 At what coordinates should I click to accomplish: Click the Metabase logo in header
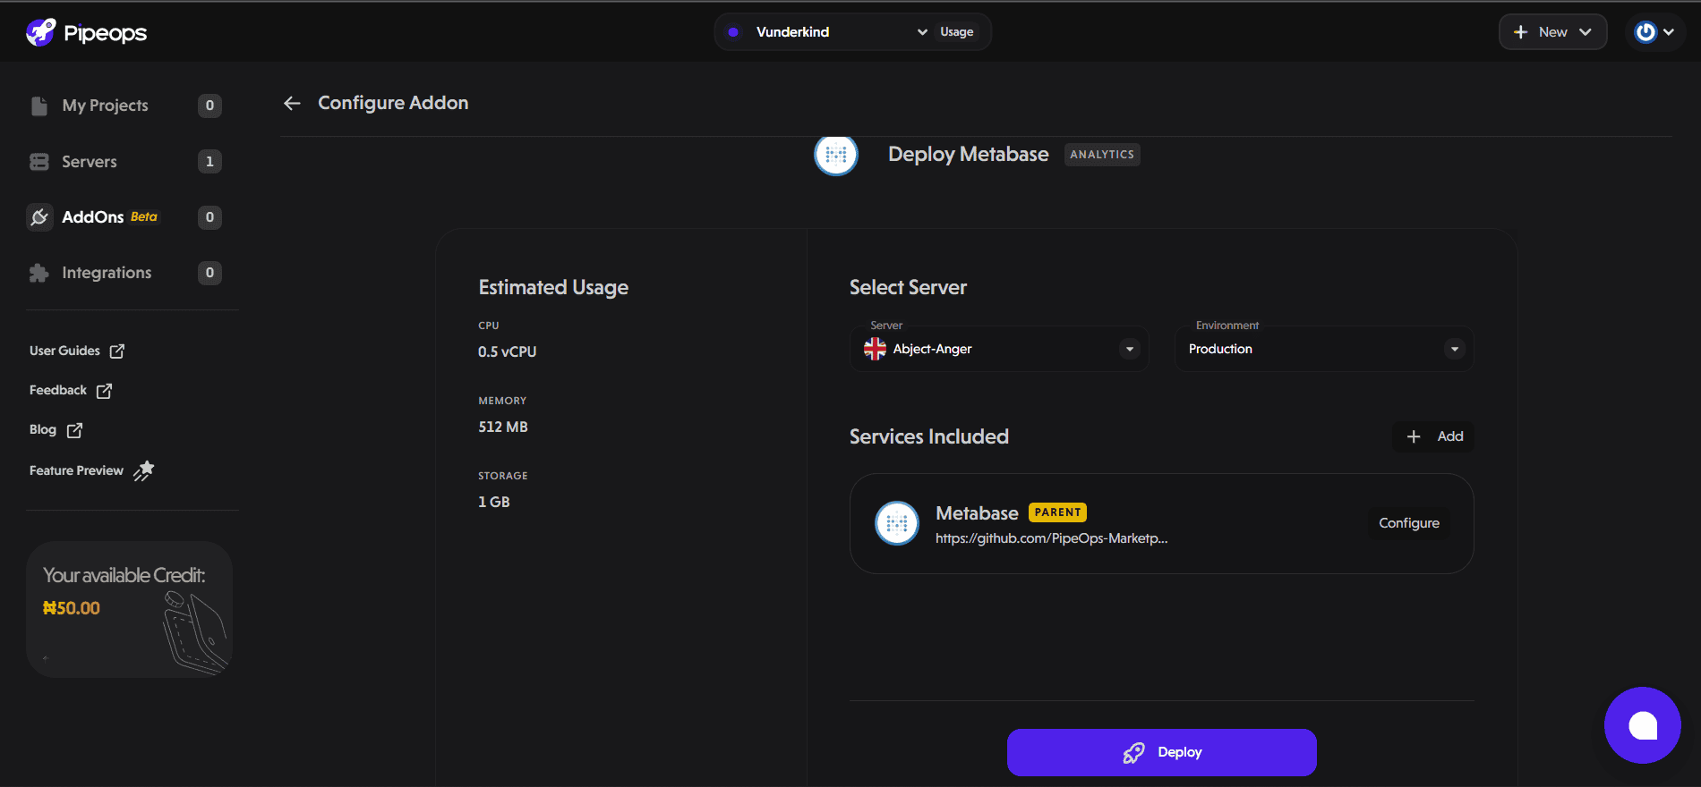836,155
